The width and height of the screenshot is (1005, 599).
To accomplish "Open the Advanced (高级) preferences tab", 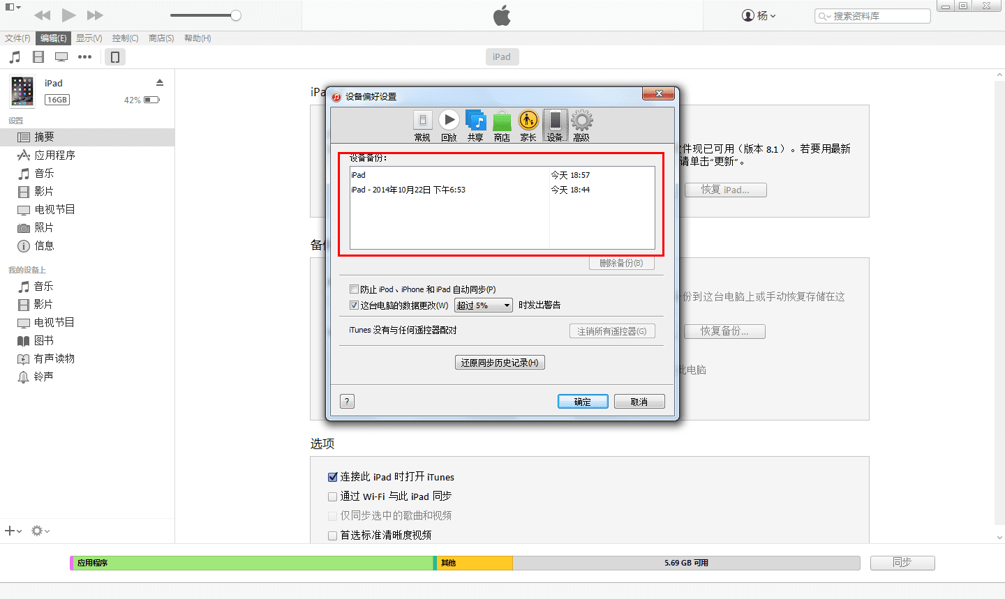I will 581,126.
